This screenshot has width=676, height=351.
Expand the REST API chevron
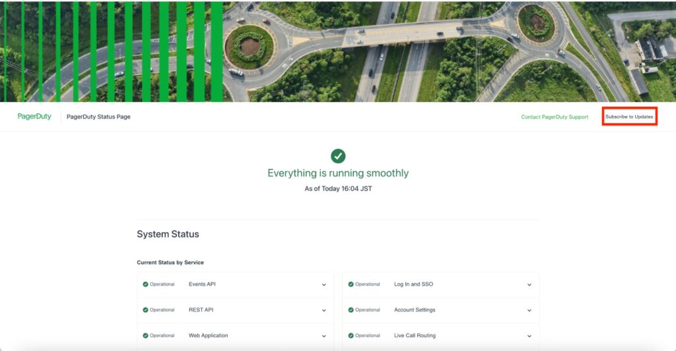323,310
